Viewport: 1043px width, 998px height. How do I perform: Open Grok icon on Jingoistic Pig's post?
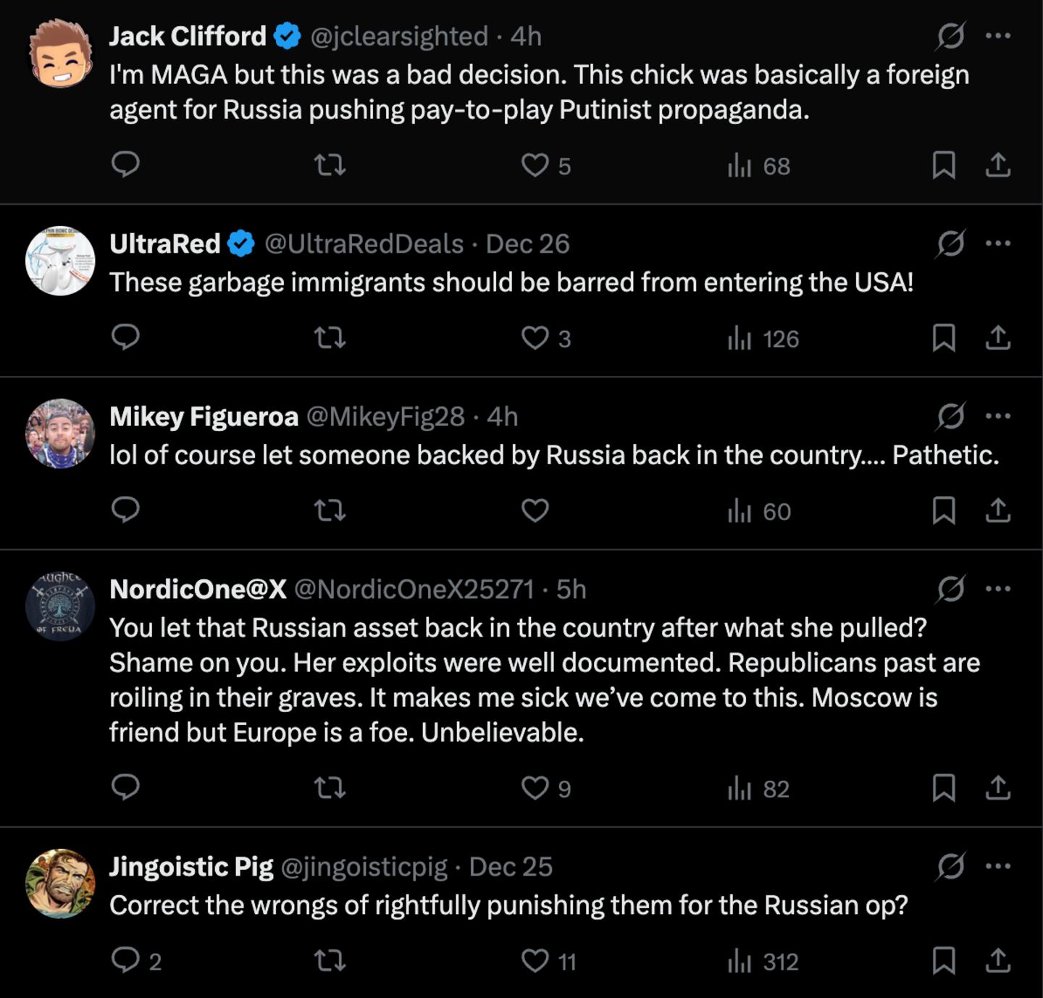950,866
